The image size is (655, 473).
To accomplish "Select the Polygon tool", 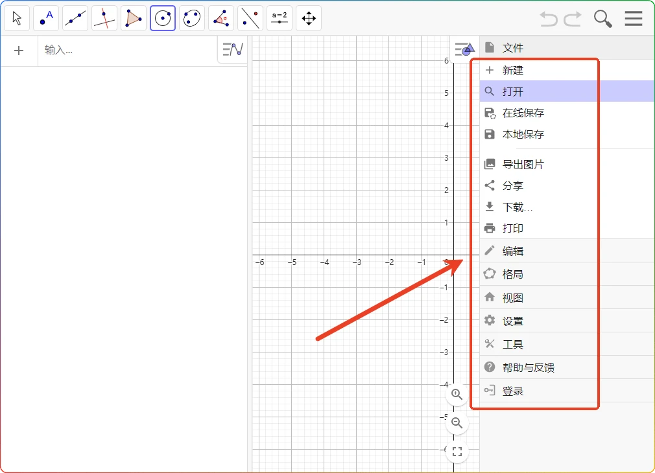I will coord(134,18).
